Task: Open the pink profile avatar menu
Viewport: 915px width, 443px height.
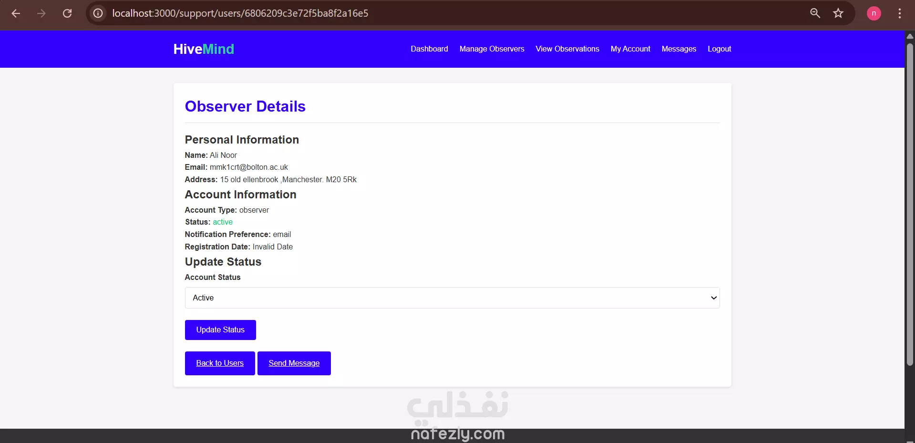Action: 874,13
